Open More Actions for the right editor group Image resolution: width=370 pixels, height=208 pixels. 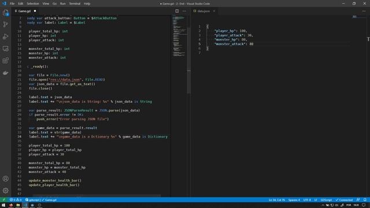[364, 11]
